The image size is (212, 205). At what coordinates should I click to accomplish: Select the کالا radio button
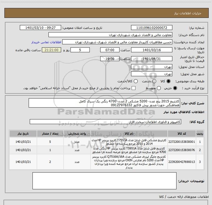point(168,81)
